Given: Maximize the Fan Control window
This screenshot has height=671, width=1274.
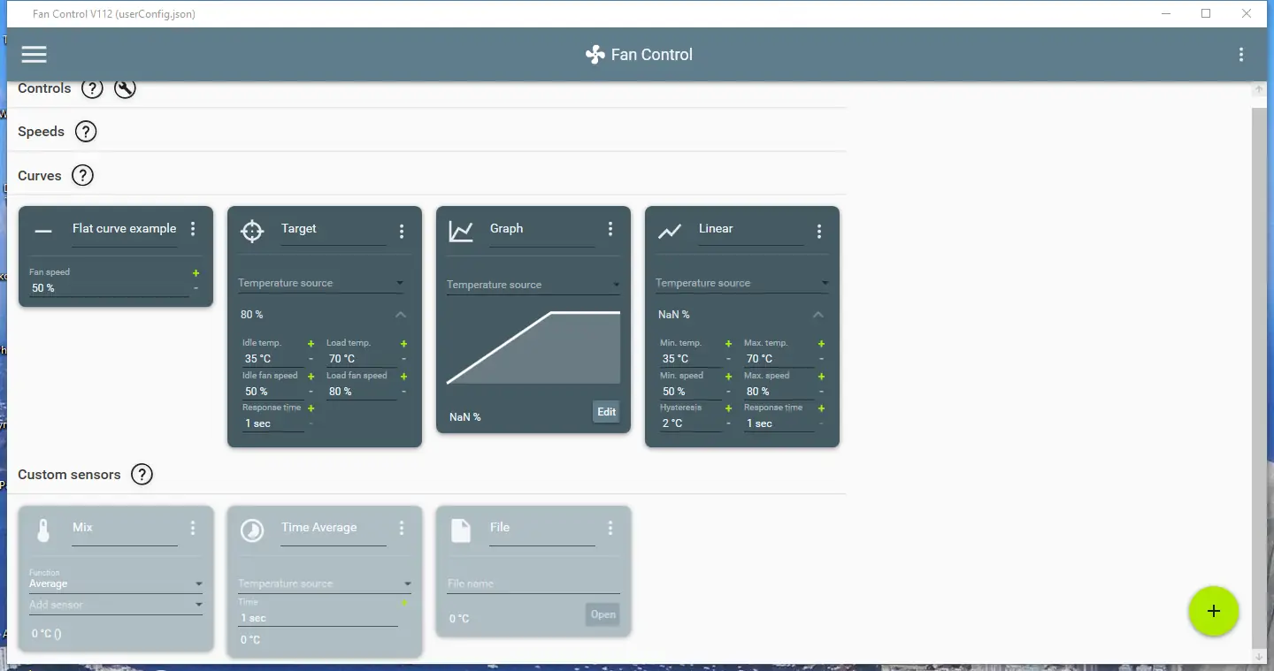Looking at the screenshot, I should pos(1206,13).
